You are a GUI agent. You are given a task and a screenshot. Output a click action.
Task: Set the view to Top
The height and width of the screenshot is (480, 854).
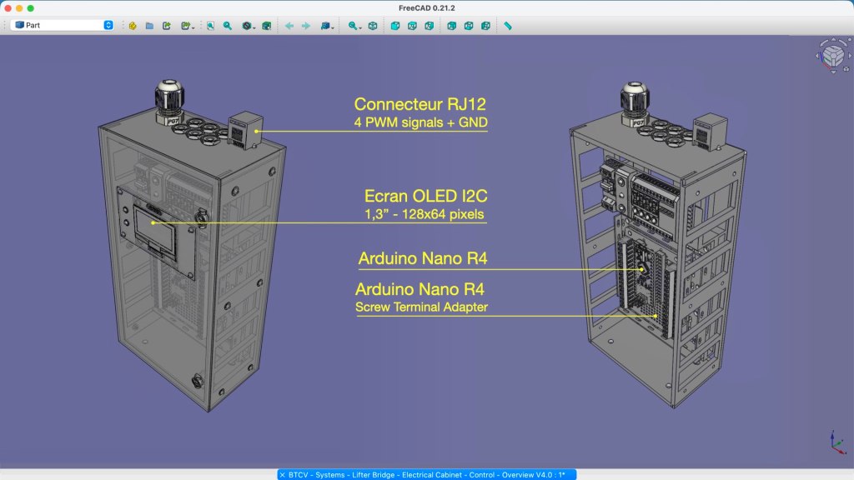click(412, 26)
